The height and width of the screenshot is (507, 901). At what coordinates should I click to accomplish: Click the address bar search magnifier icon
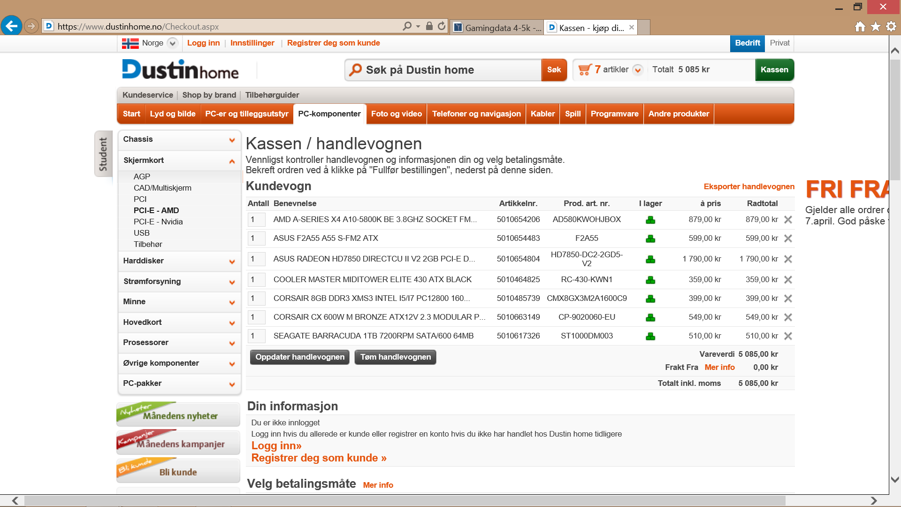[x=407, y=26]
